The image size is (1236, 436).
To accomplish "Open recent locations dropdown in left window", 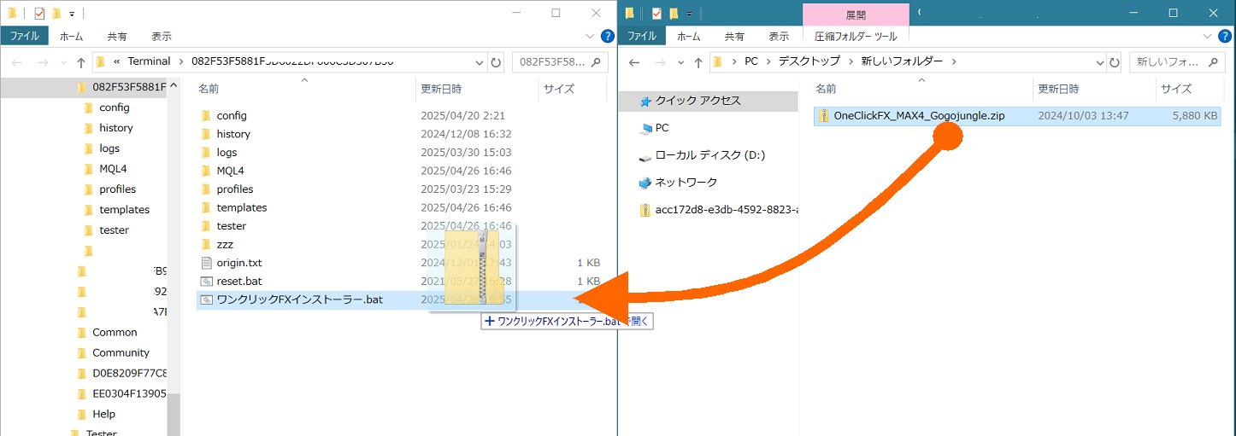I will [62, 61].
